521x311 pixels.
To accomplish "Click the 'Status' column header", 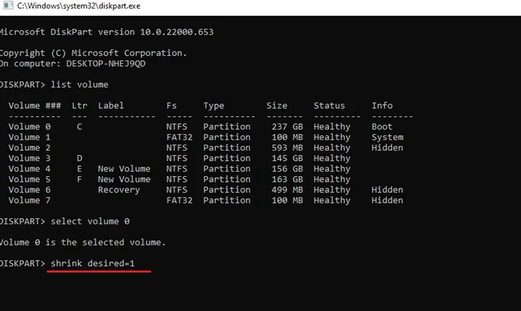I will click(330, 106).
